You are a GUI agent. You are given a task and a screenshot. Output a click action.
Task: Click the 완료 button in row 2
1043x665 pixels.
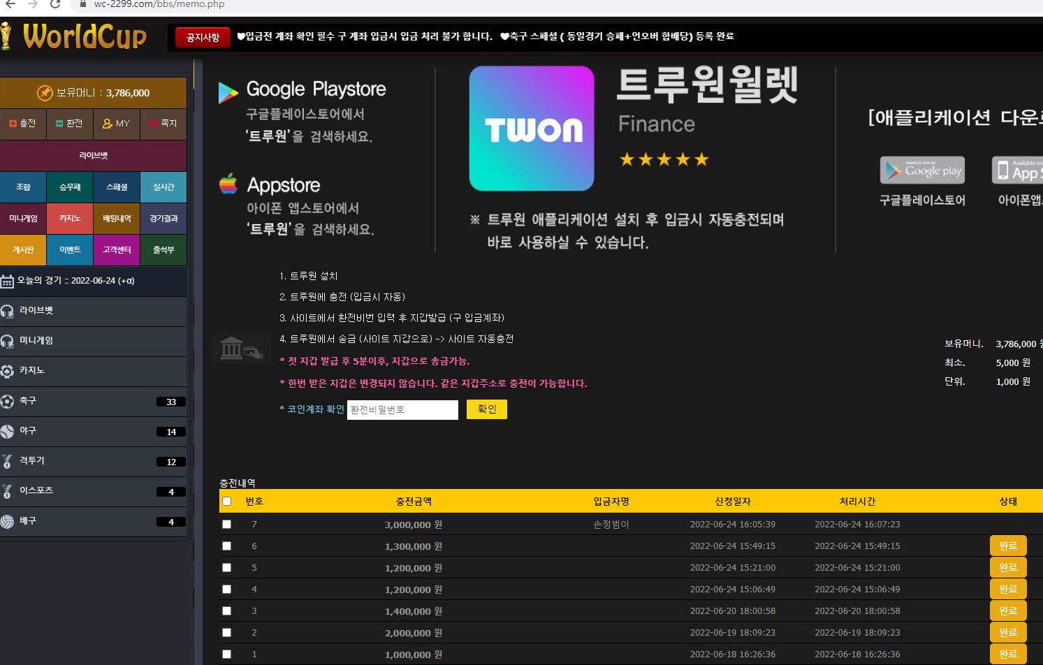pyautogui.click(x=1008, y=632)
